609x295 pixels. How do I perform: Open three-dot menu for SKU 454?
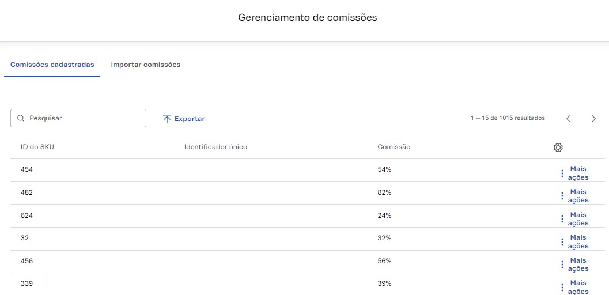(x=562, y=173)
